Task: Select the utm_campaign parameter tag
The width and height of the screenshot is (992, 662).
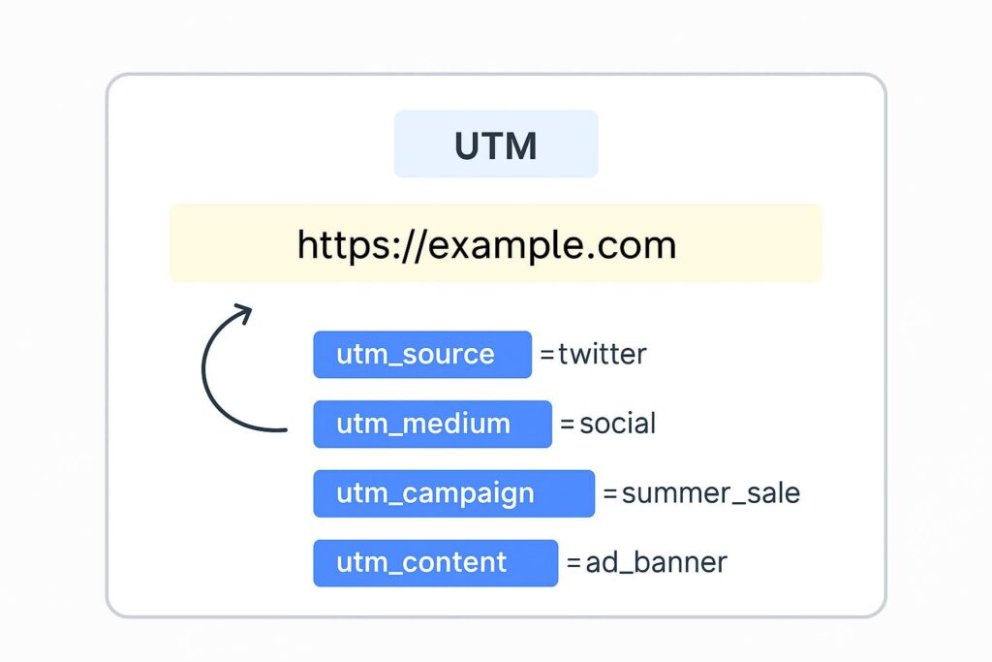Action: 453,493
